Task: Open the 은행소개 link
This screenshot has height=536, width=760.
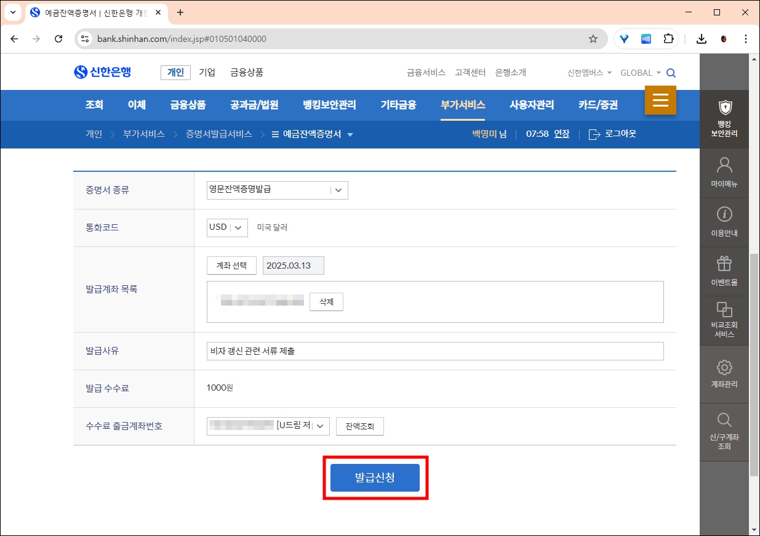Action: click(x=511, y=73)
